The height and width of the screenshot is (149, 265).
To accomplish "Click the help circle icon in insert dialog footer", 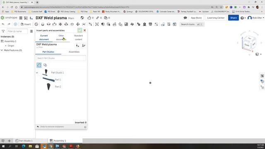I will point(85,127).
